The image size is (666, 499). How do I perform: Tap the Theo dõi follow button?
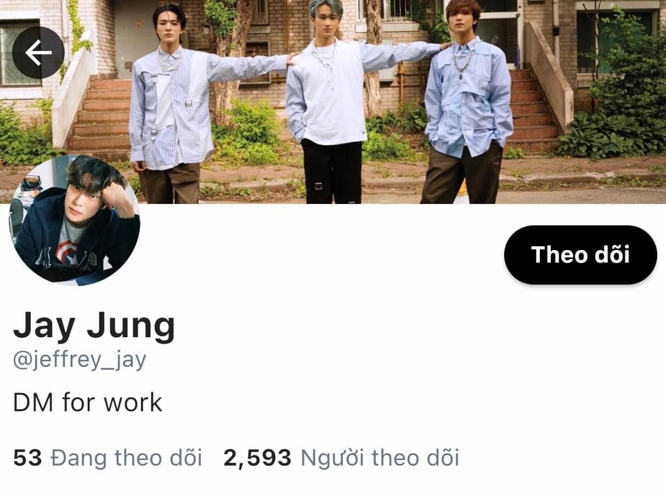580,255
